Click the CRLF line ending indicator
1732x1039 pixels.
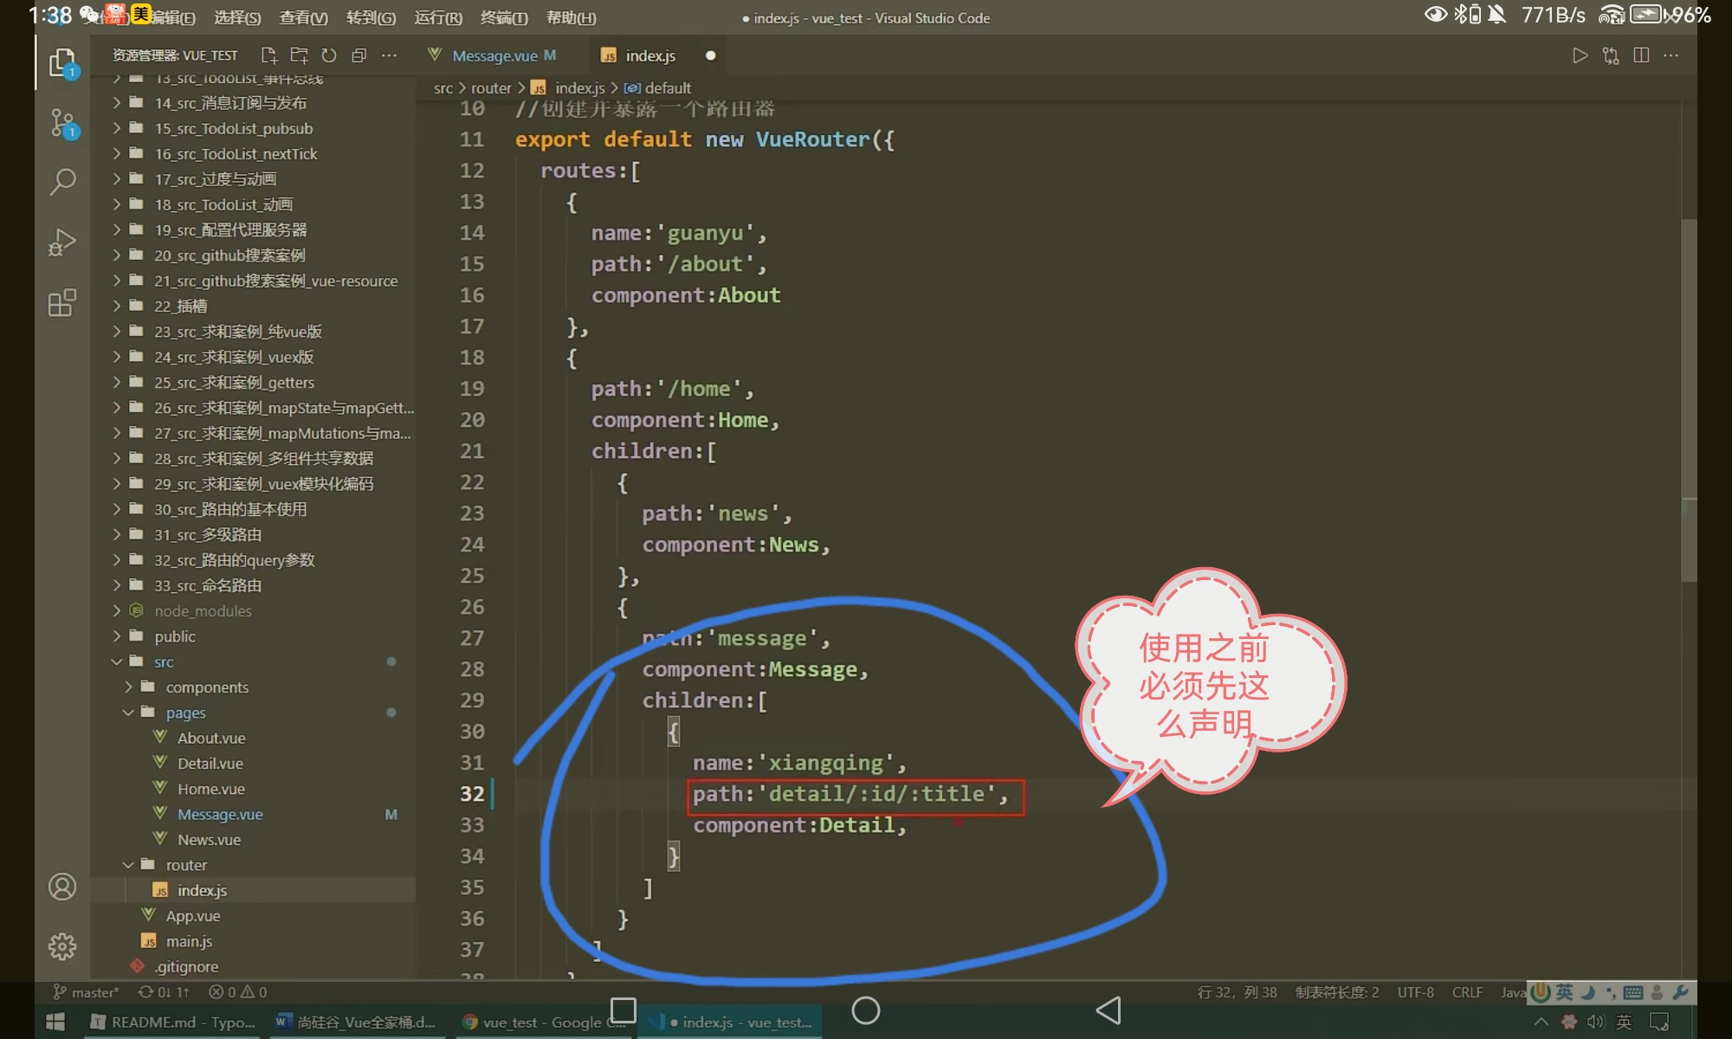(1467, 992)
